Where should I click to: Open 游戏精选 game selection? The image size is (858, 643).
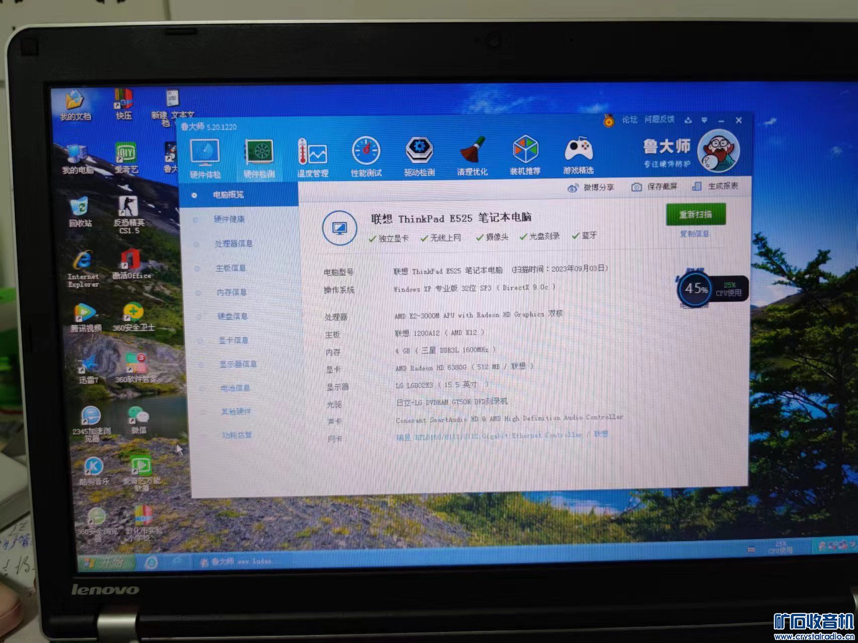point(578,155)
